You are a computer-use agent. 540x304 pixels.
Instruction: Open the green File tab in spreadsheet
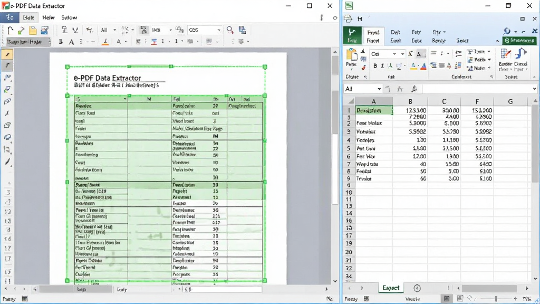tap(352, 36)
